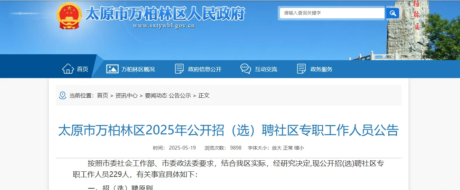Enlarge font size with 放大
The height and width of the screenshot is (190, 460).
[x=277, y=148]
